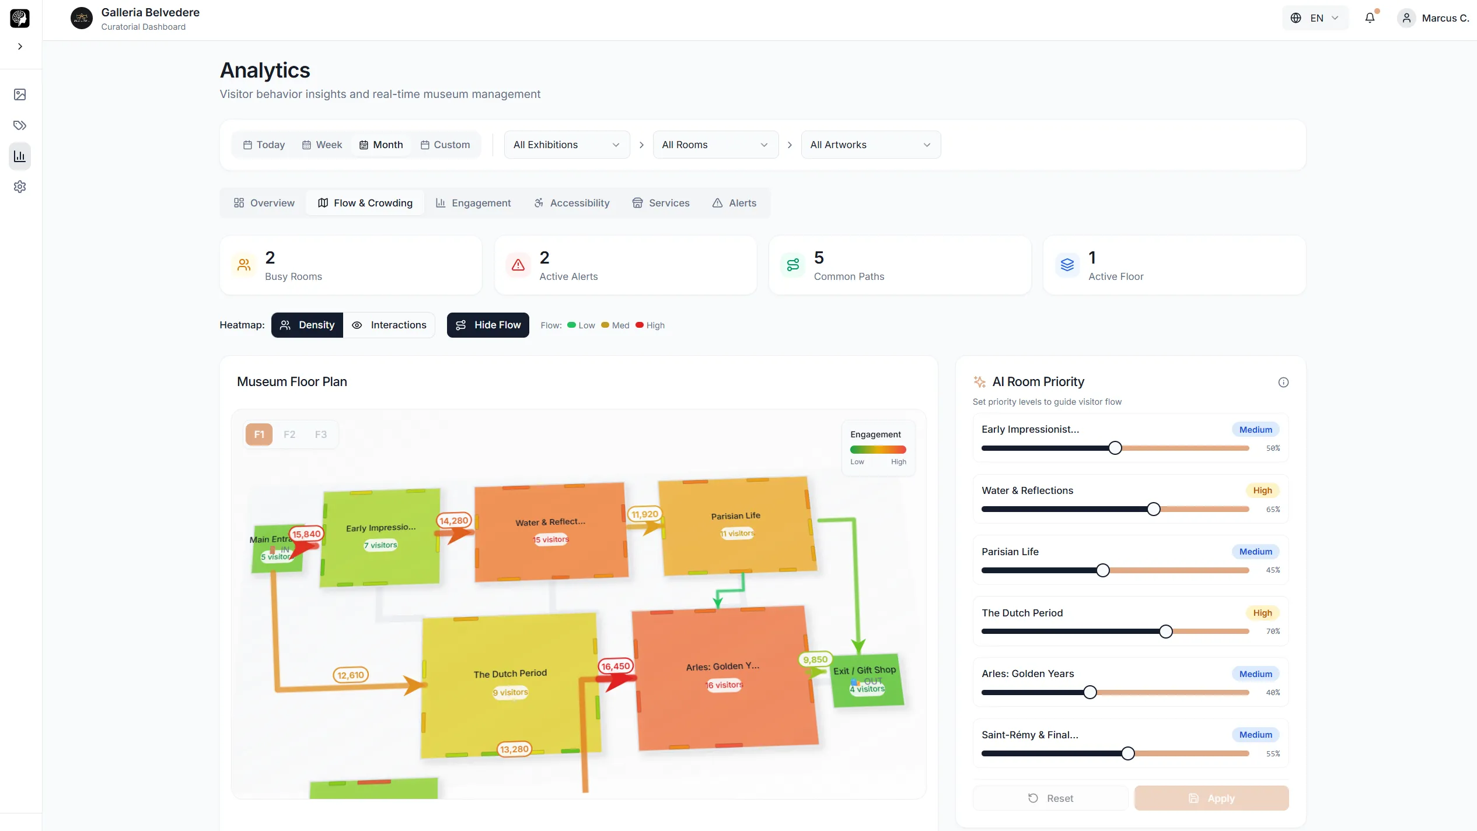This screenshot has width=1477, height=831.
Task: Switch heatmap to Interactions mode
Action: 389,325
